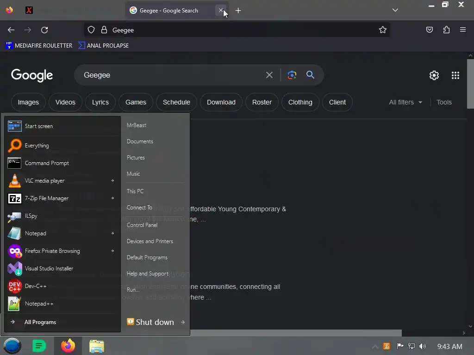Click the Firefox logo icon in tab bar
The height and width of the screenshot is (355, 474).
[x=9, y=10]
